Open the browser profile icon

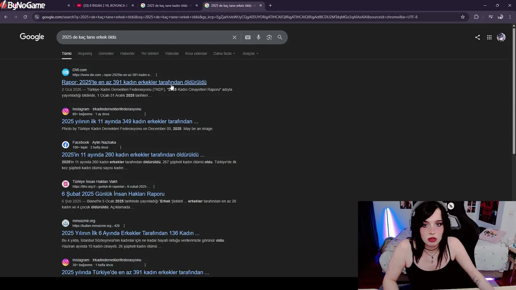[x=500, y=17]
